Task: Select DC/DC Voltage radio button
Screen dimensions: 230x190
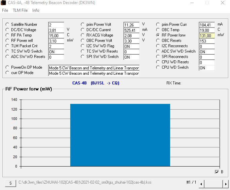Action: (7, 30)
